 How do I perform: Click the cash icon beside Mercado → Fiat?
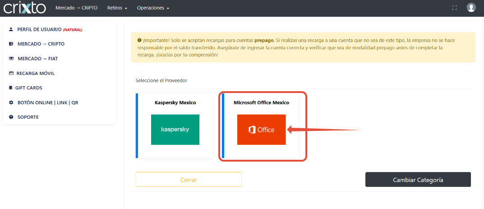tap(11, 58)
